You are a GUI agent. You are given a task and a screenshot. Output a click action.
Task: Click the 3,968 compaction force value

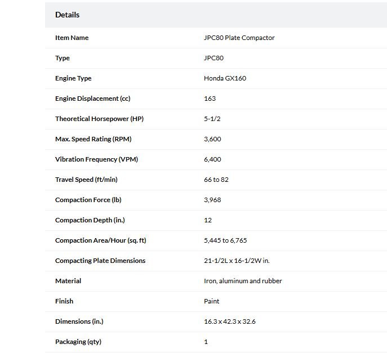click(x=212, y=200)
